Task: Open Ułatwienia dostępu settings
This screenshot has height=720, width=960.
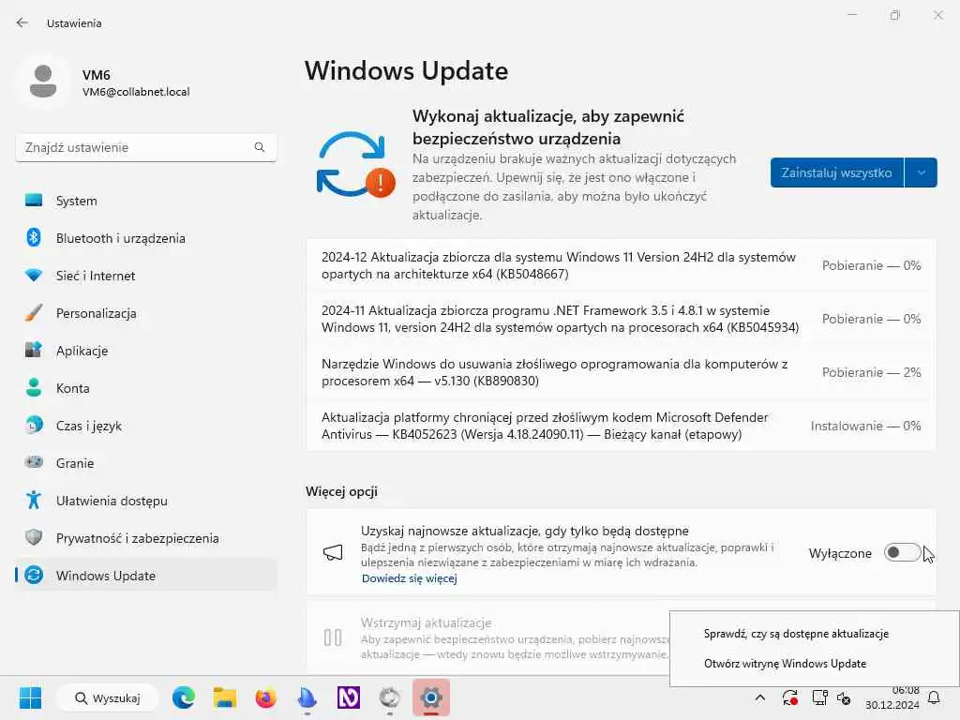Action: pyautogui.click(x=145, y=501)
